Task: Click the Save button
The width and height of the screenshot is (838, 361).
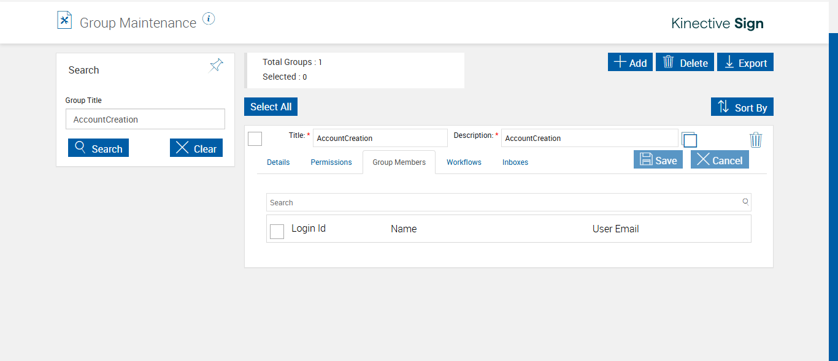Action: point(658,160)
